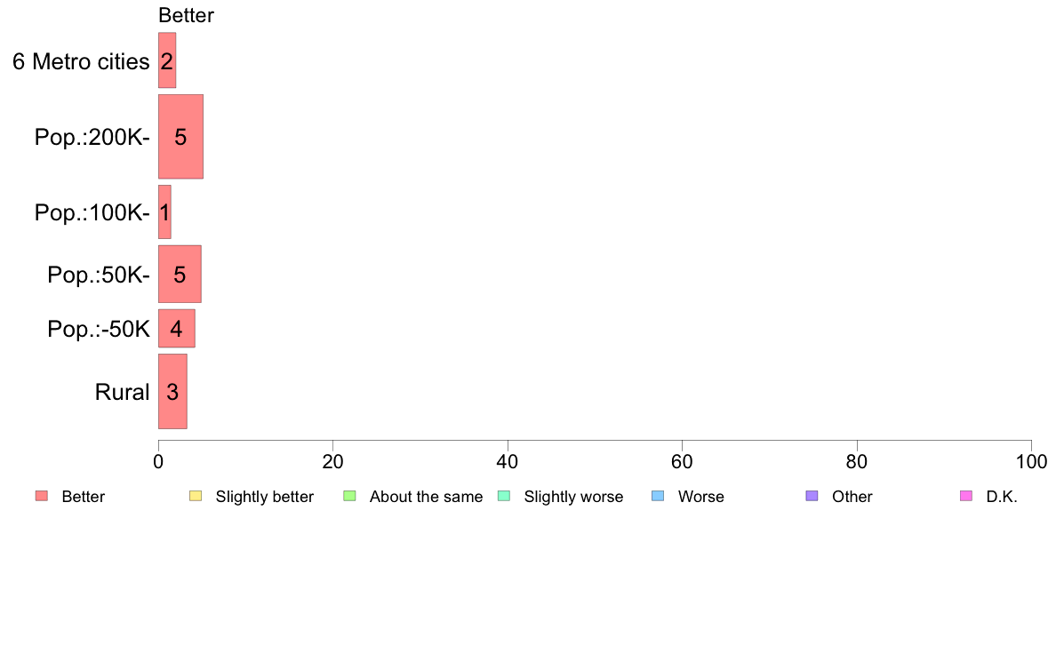Click the Rural bar
Viewport: 1056px width, 654px height.
172,391
